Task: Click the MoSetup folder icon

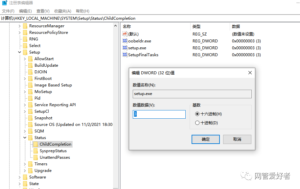Action: coord(30,92)
